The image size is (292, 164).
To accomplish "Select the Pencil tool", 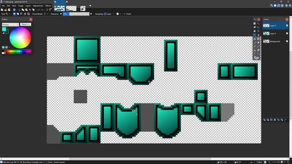I will pos(255,46).
